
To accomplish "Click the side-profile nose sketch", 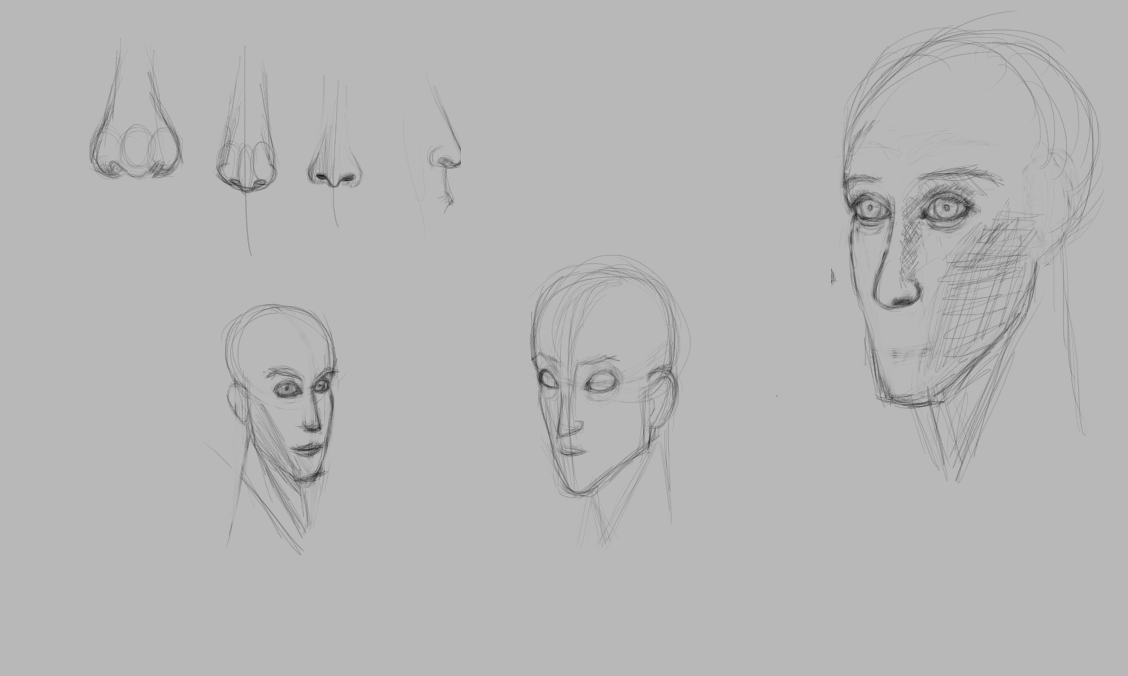I will click(432, 153).
